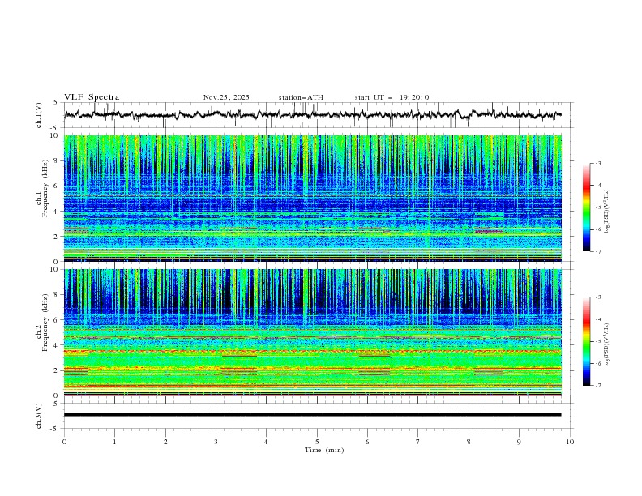642x496 pixels.
Task: Click the log(PSD) label beside ch.2 color bar
Action: coord(606,344)
